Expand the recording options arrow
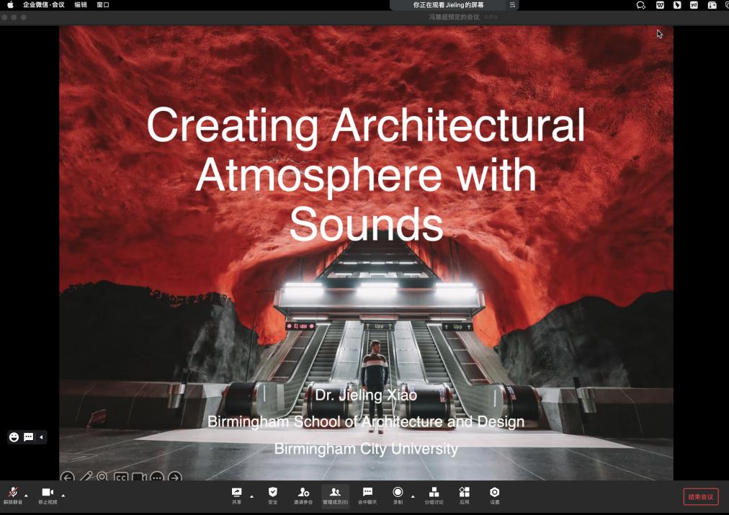Image resolution: width=729 pixels, height=515 pixels. (413, 496)
